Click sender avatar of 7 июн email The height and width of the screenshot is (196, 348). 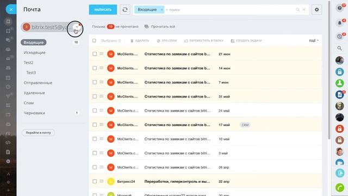(x=111, y=82)
